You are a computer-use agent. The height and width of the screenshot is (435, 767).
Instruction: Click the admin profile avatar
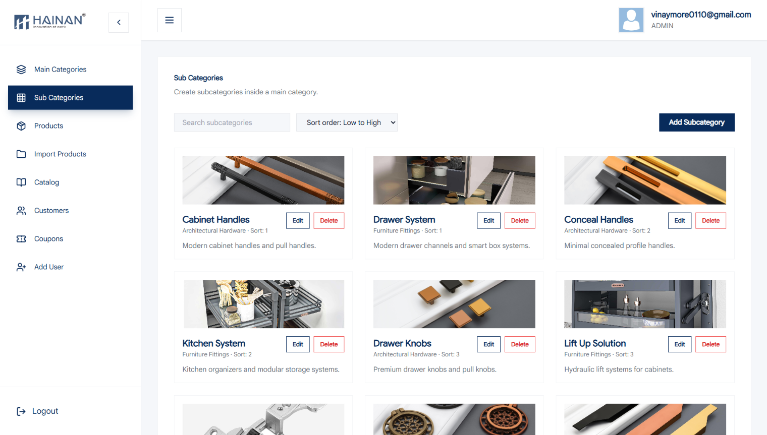tap(631, 20)
